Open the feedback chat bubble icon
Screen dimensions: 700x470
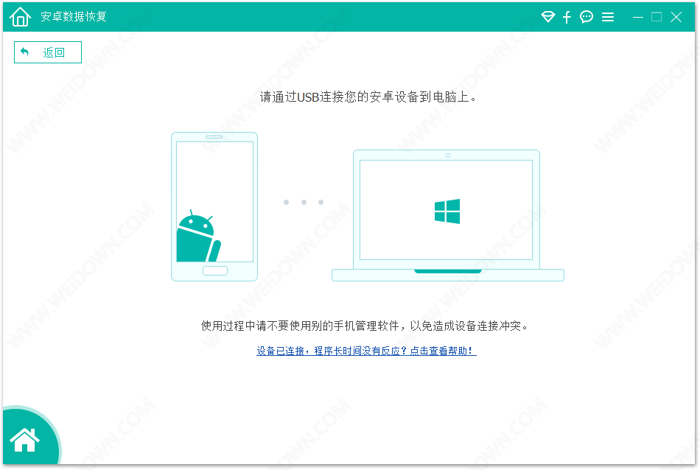click(x=587, y=17)
